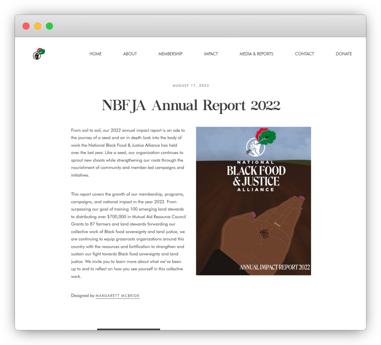This screenshot has width=381, height=345.
Task: Open the MEMBERSHIP menu item
Action: tap(170, 54)
